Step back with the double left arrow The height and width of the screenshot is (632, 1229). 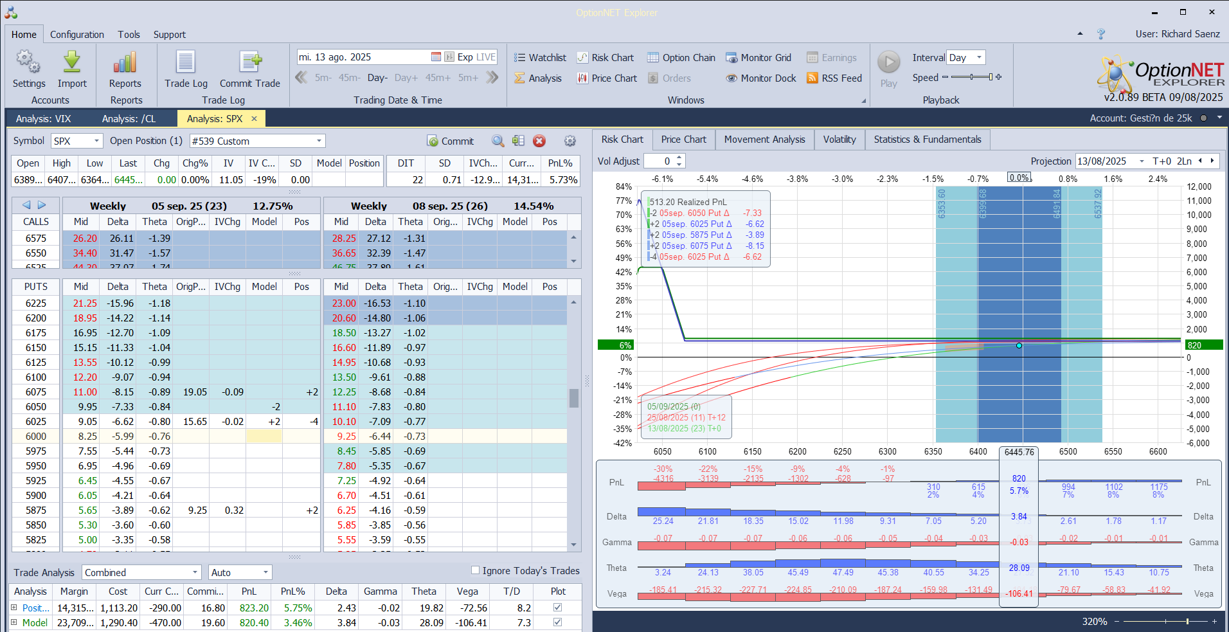click(301, 78)
